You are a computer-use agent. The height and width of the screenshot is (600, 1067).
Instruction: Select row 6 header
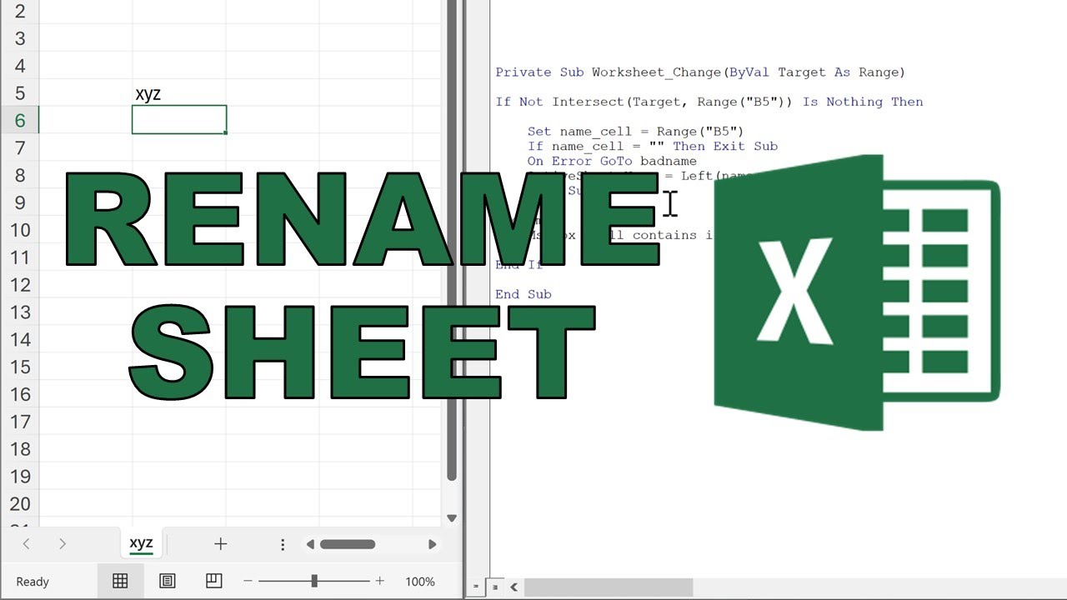(20, 121)
